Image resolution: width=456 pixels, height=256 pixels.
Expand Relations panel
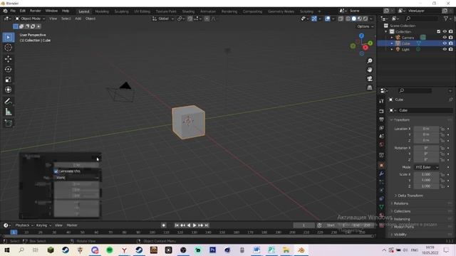point(400,203)
